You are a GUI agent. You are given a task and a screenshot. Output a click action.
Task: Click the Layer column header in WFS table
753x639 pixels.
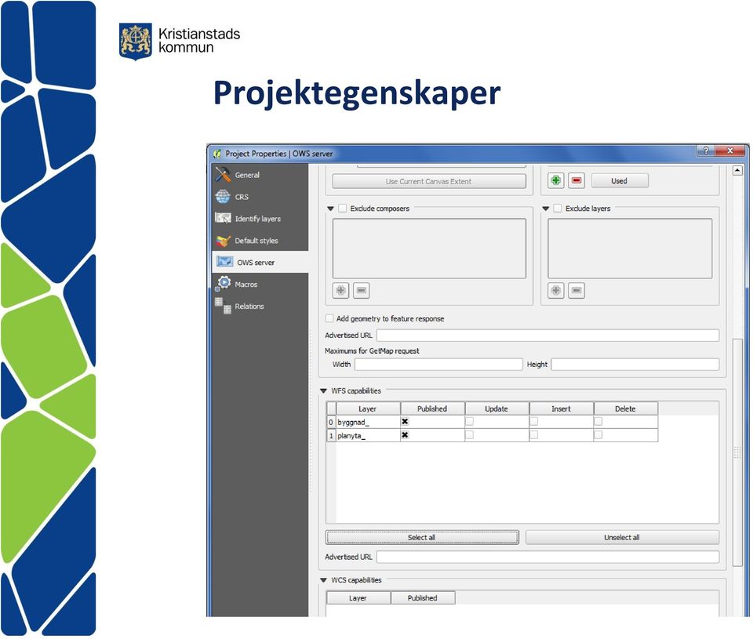point(368,408)
